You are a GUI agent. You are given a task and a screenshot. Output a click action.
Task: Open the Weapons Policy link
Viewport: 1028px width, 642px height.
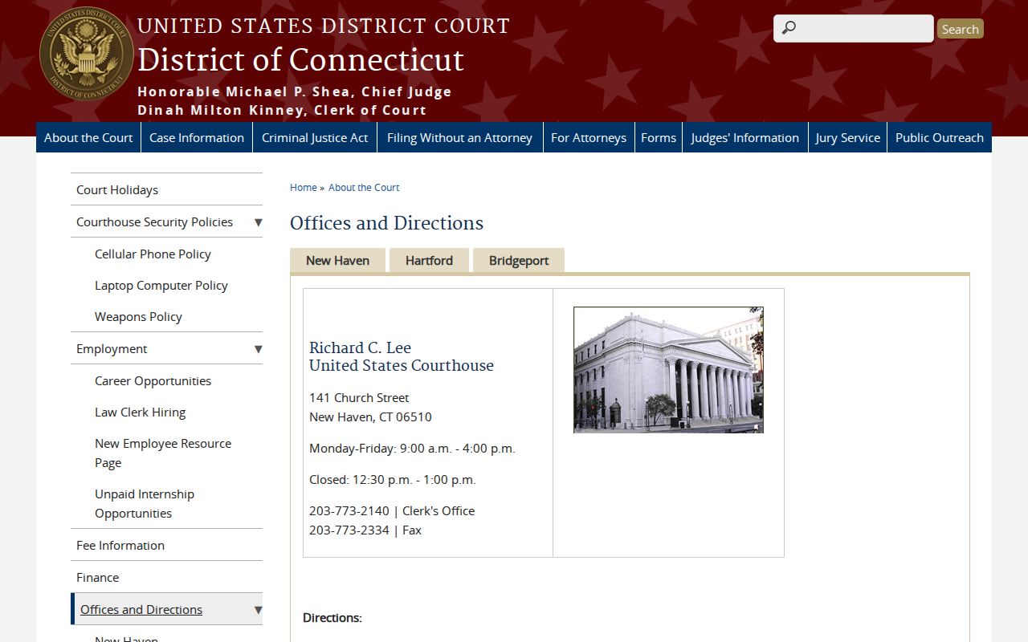pos(138,316)
